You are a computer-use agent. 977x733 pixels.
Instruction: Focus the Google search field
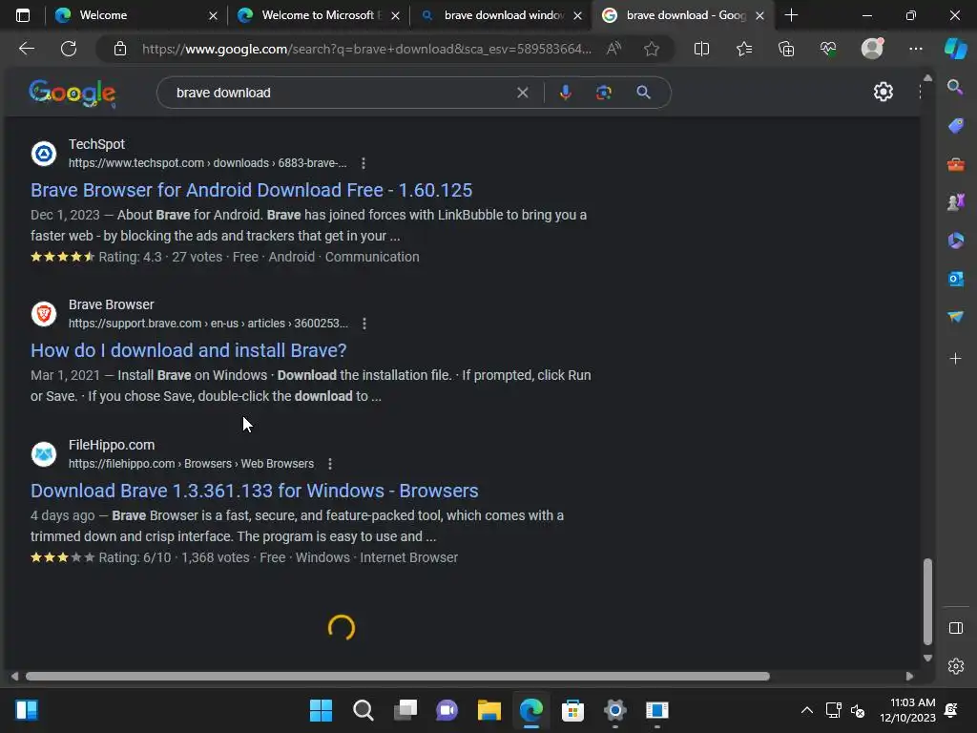(342, 93)
